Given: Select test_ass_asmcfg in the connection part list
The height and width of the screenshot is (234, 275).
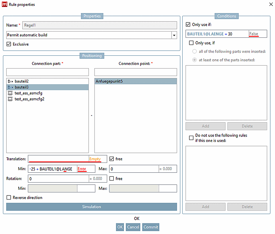Looking at the screenshot, I should 48,93.
